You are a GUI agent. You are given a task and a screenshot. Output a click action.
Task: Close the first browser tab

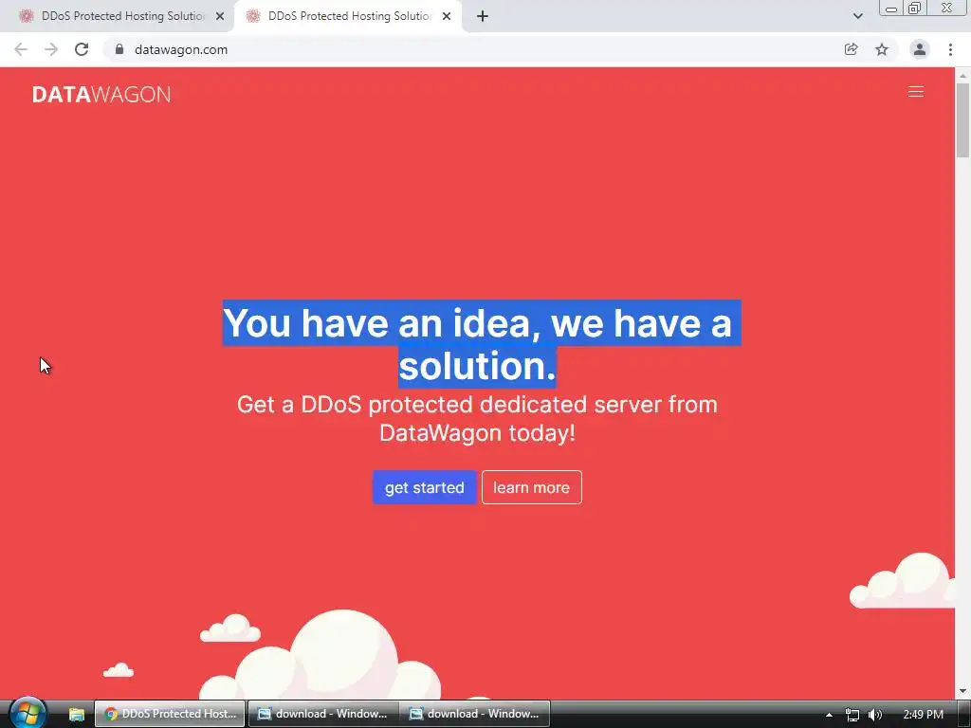pos(220,16)
